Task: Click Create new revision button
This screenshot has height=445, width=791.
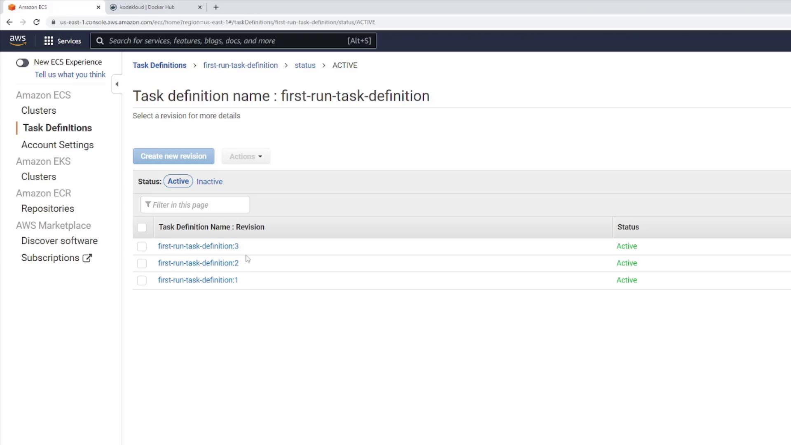Action: [173, 156]
